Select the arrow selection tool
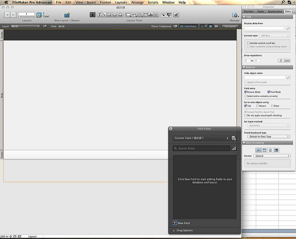Screen dimensions: 296x239 pyautogui.click(x=92, y=15)
